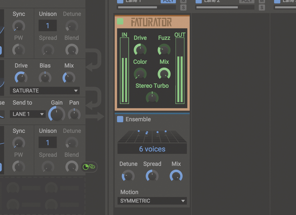This screenshot has width=296, height=215.
Task: Open the Send to LANE 1 dropdown
Action: point(28,114)
